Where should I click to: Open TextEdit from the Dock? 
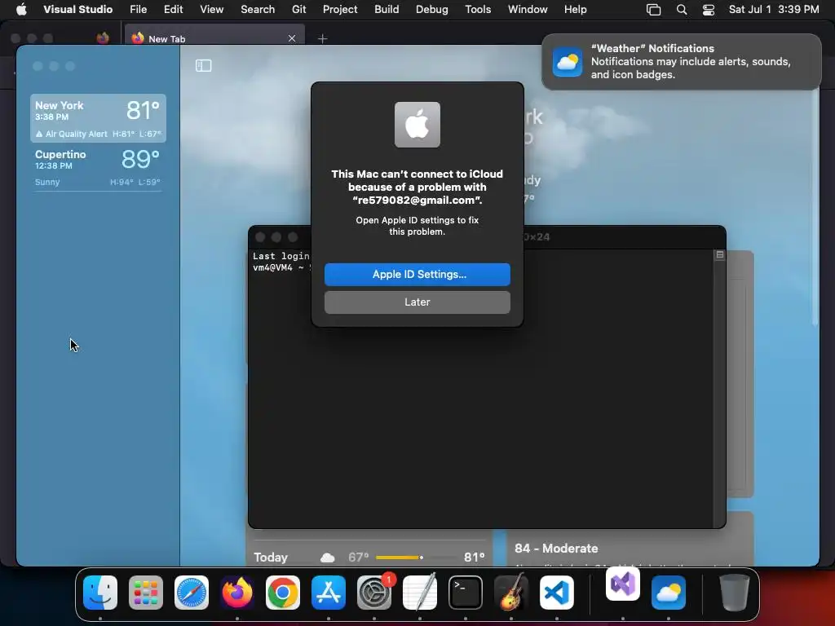point(420,593)
